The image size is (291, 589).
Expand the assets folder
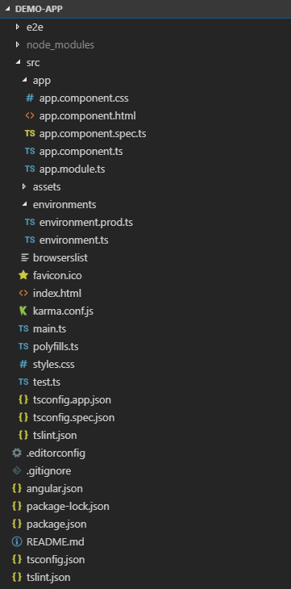[x=24, y=186]
